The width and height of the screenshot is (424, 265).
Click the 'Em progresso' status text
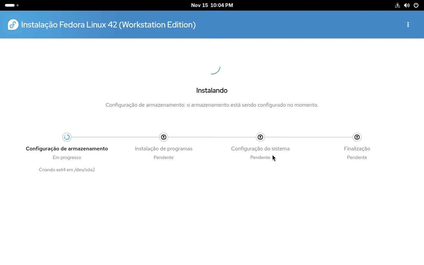[67, 158]
